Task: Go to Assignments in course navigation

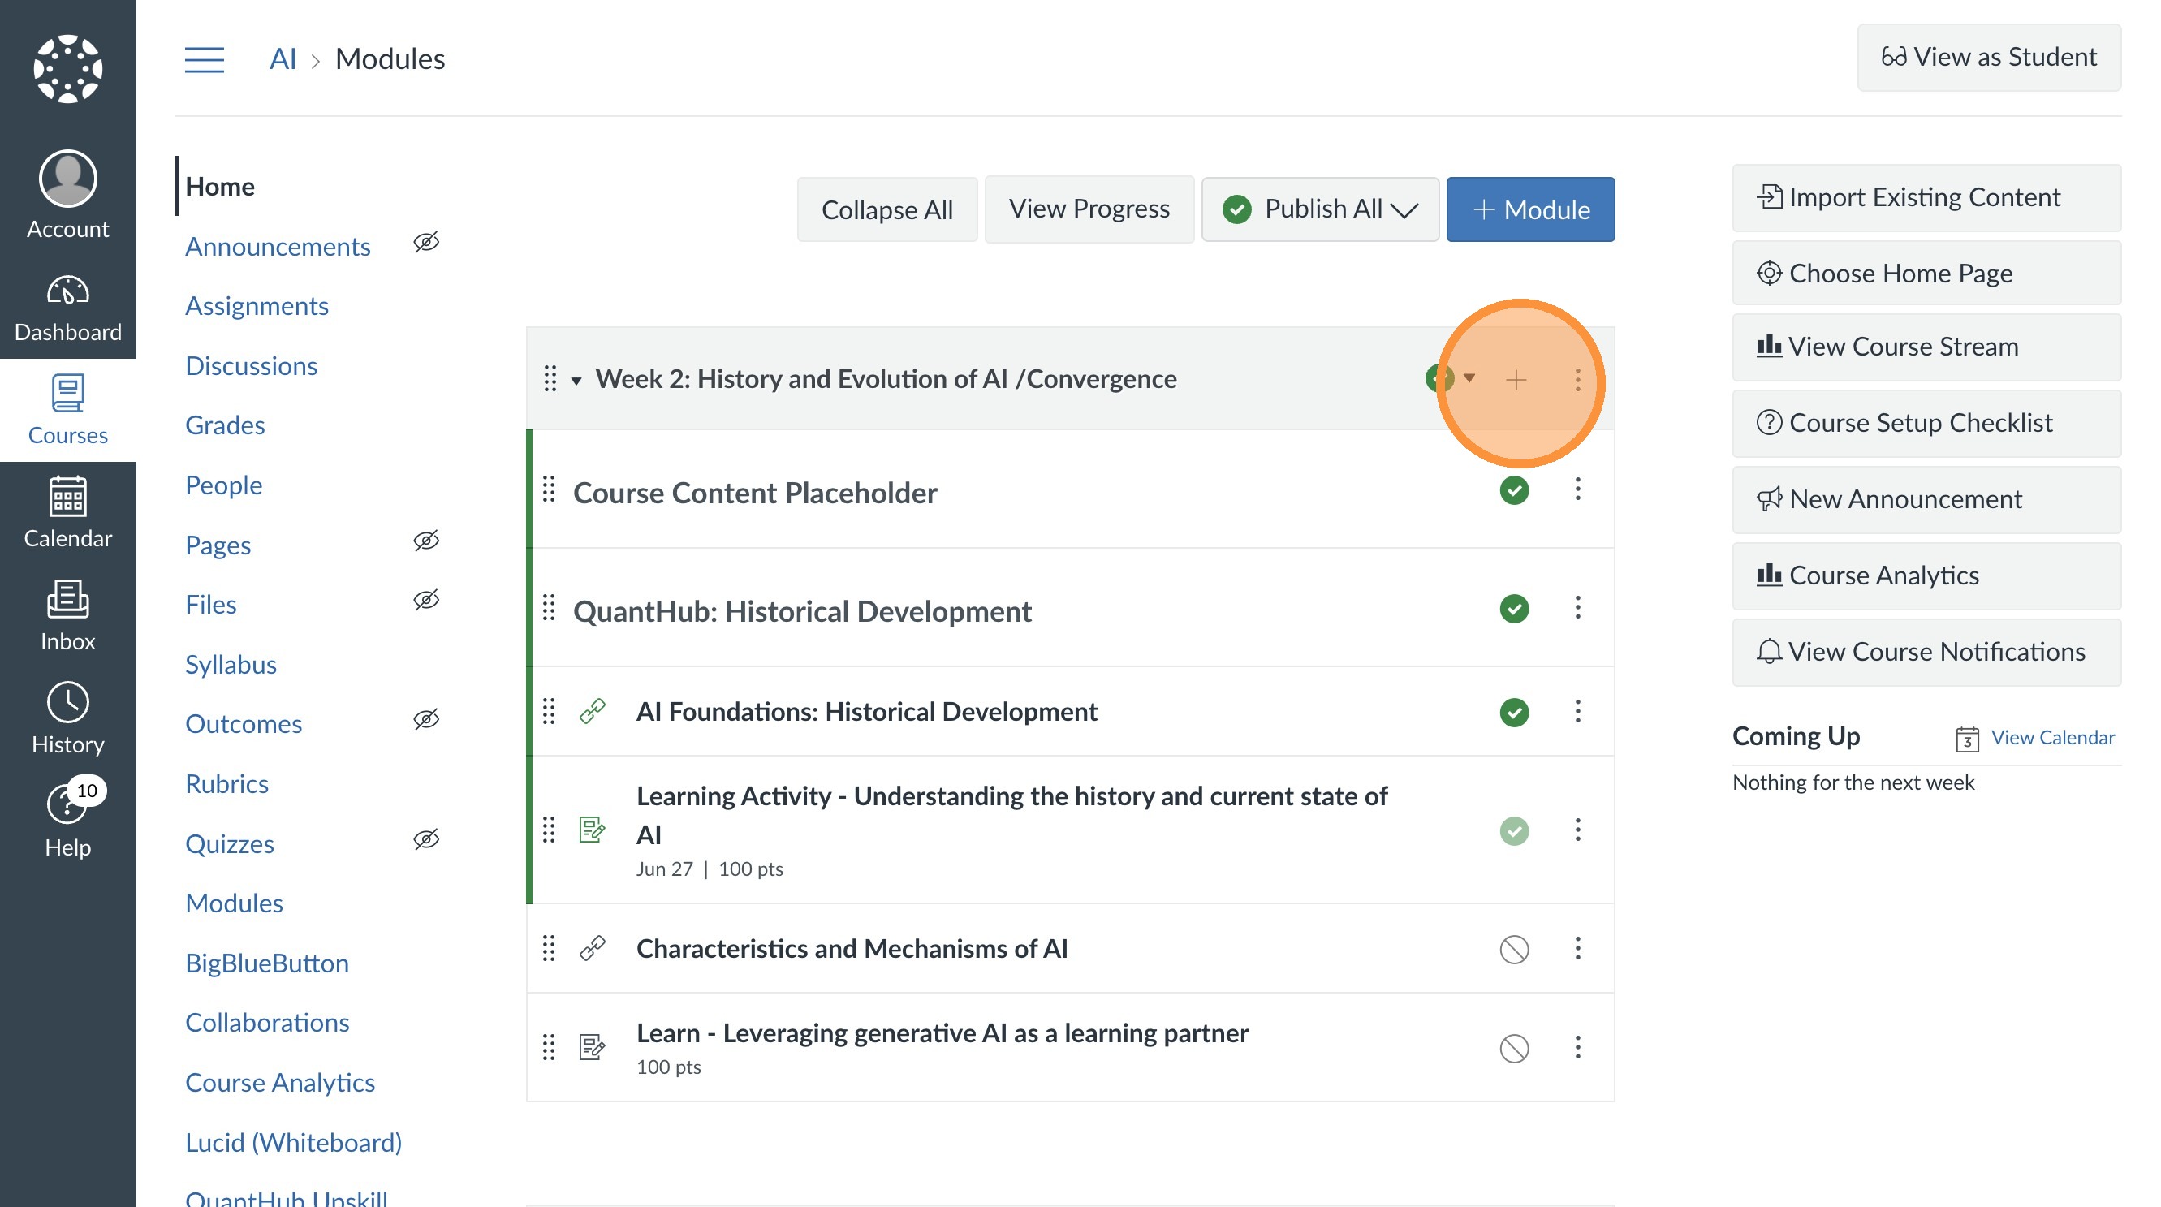Action: pyautogui.click(x=256, y=305)
